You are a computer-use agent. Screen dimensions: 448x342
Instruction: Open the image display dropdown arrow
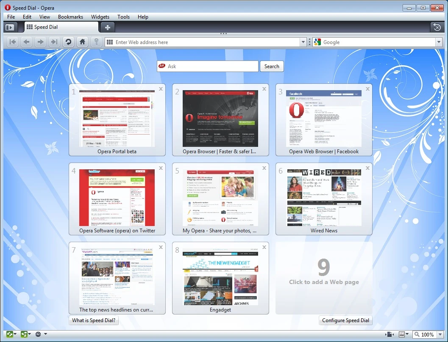407,334
